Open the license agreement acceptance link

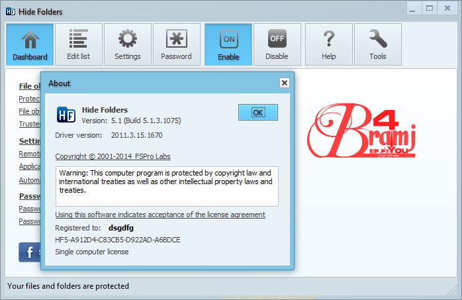[160, 215]
